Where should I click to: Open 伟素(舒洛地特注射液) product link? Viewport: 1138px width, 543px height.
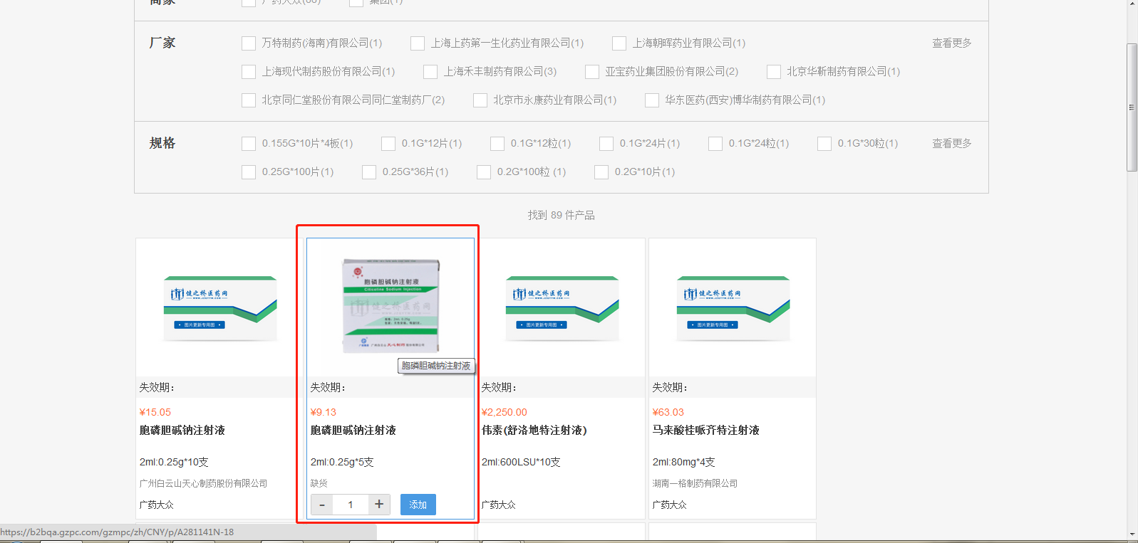(x=534, y=431)
